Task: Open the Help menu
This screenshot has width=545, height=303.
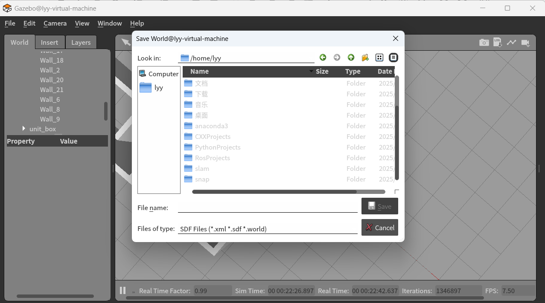Action: 137,23
